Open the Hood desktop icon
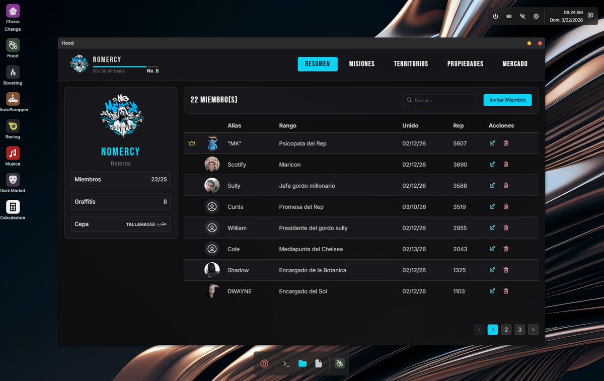Screen dimensions: 604x381 13,45
